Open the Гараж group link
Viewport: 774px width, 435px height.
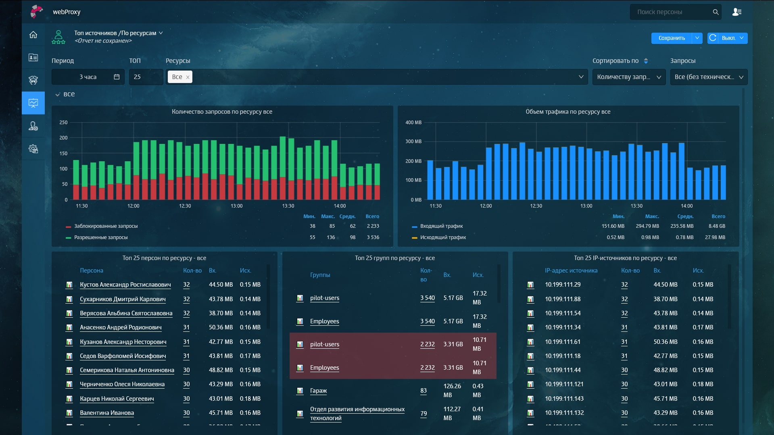318,391
